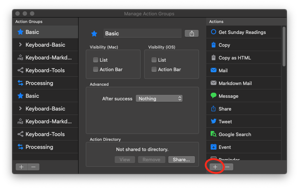Click the Google Search icon
Image resolution: width=299 pixels, height=189 pixels.
[214, 134]
